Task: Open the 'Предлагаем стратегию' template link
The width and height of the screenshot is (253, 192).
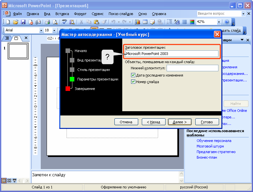Action: pyautogui.click(x=216, y=152)
